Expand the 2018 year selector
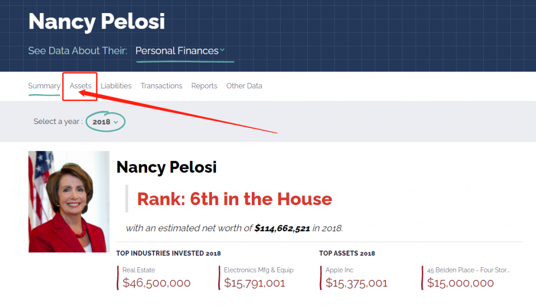Screen dimensions: 536x307 tap(105, 122)
